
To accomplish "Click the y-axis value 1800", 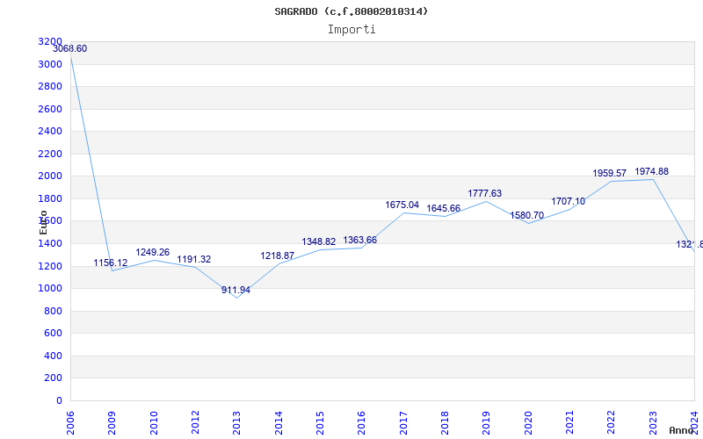I will [50, 198].
